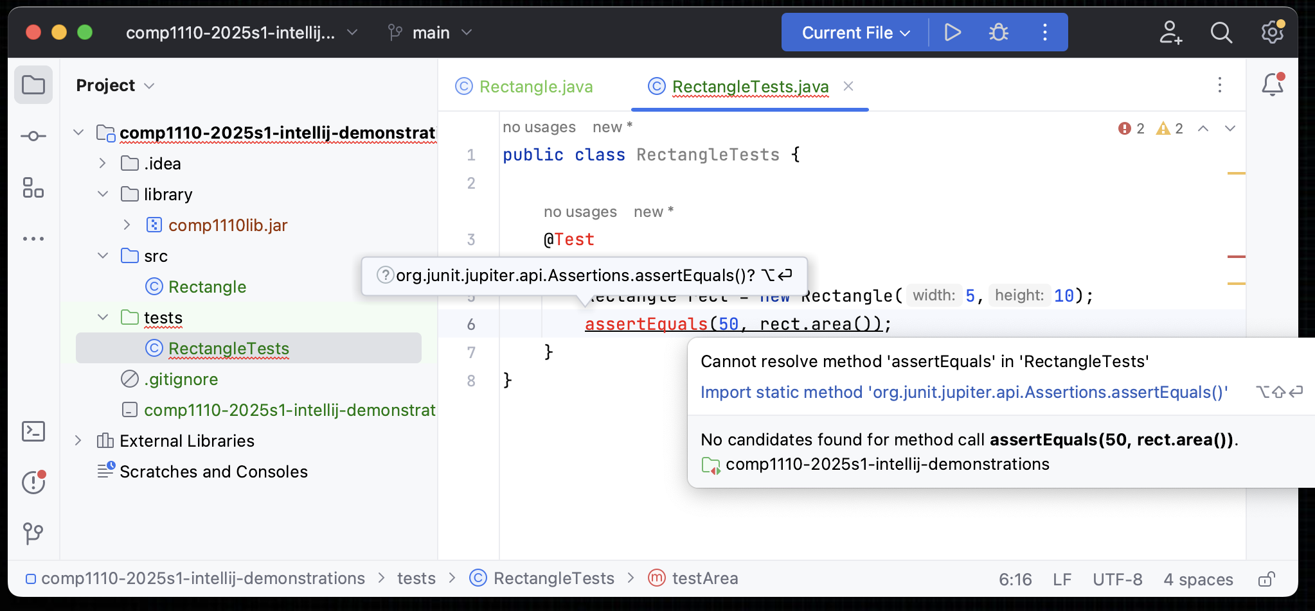This screenshot has width=1315, height=611.
Task: Run the current file
Action: tap(953, 32)
